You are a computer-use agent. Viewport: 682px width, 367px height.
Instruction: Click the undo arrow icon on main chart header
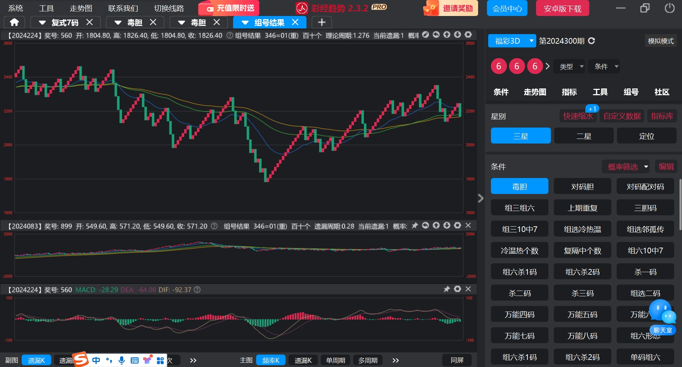tap(436, 35)
